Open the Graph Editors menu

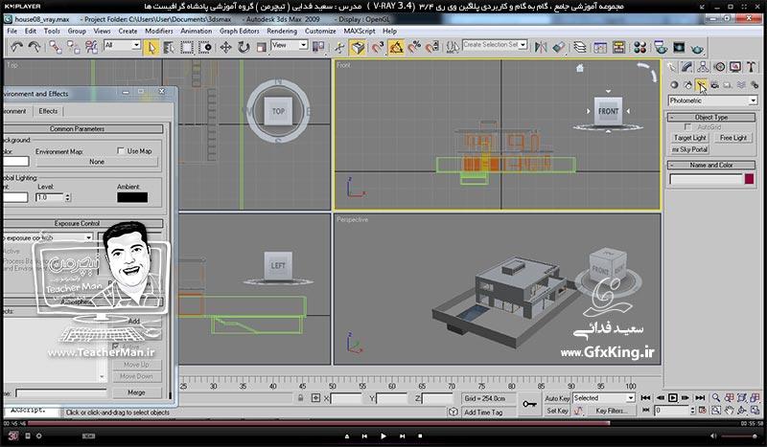[239, 31]
